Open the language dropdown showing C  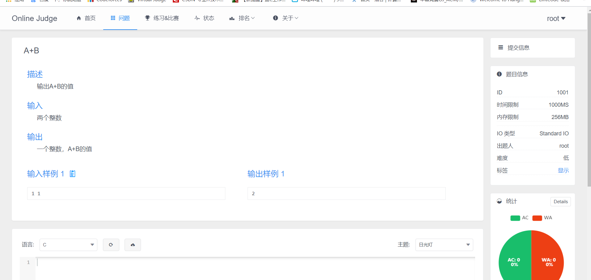tap(68, 245)
